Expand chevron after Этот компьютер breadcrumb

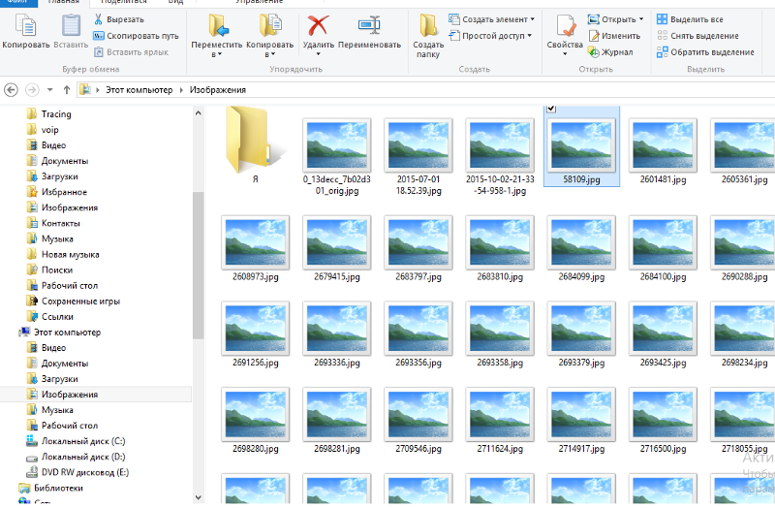pyautogui.click(x=181, y=90)
